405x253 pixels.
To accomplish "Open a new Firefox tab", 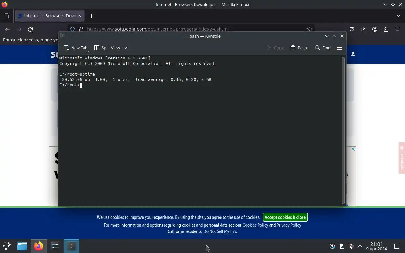I will [91, 16].
